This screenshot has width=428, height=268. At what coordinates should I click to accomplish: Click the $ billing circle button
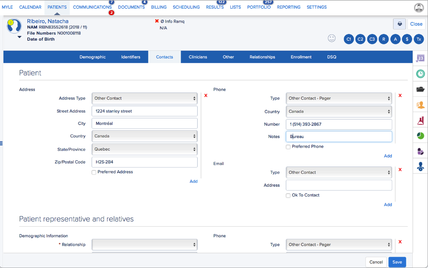point(407,39)
